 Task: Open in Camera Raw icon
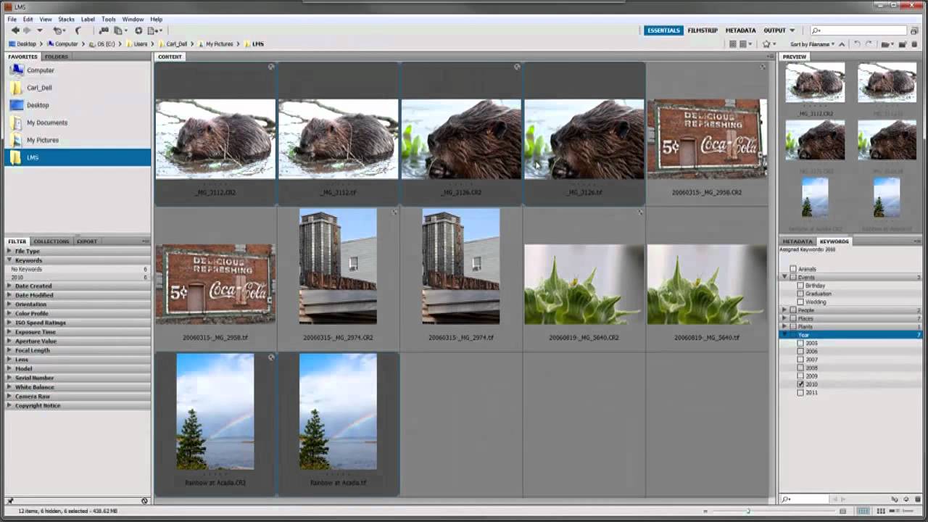click(x=138, y=30)
